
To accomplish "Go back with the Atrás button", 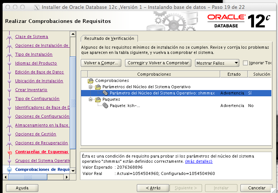I will [153, 188].
